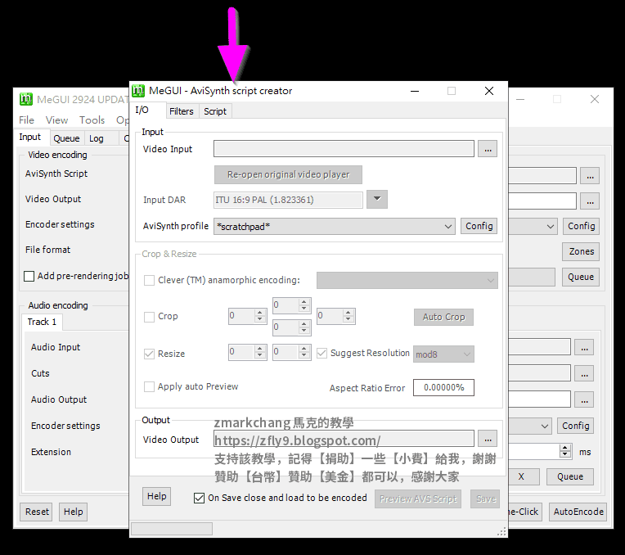Click Help in main MeGUI window
The width and height of the screenshot is (625, 555).
point(74,512)
